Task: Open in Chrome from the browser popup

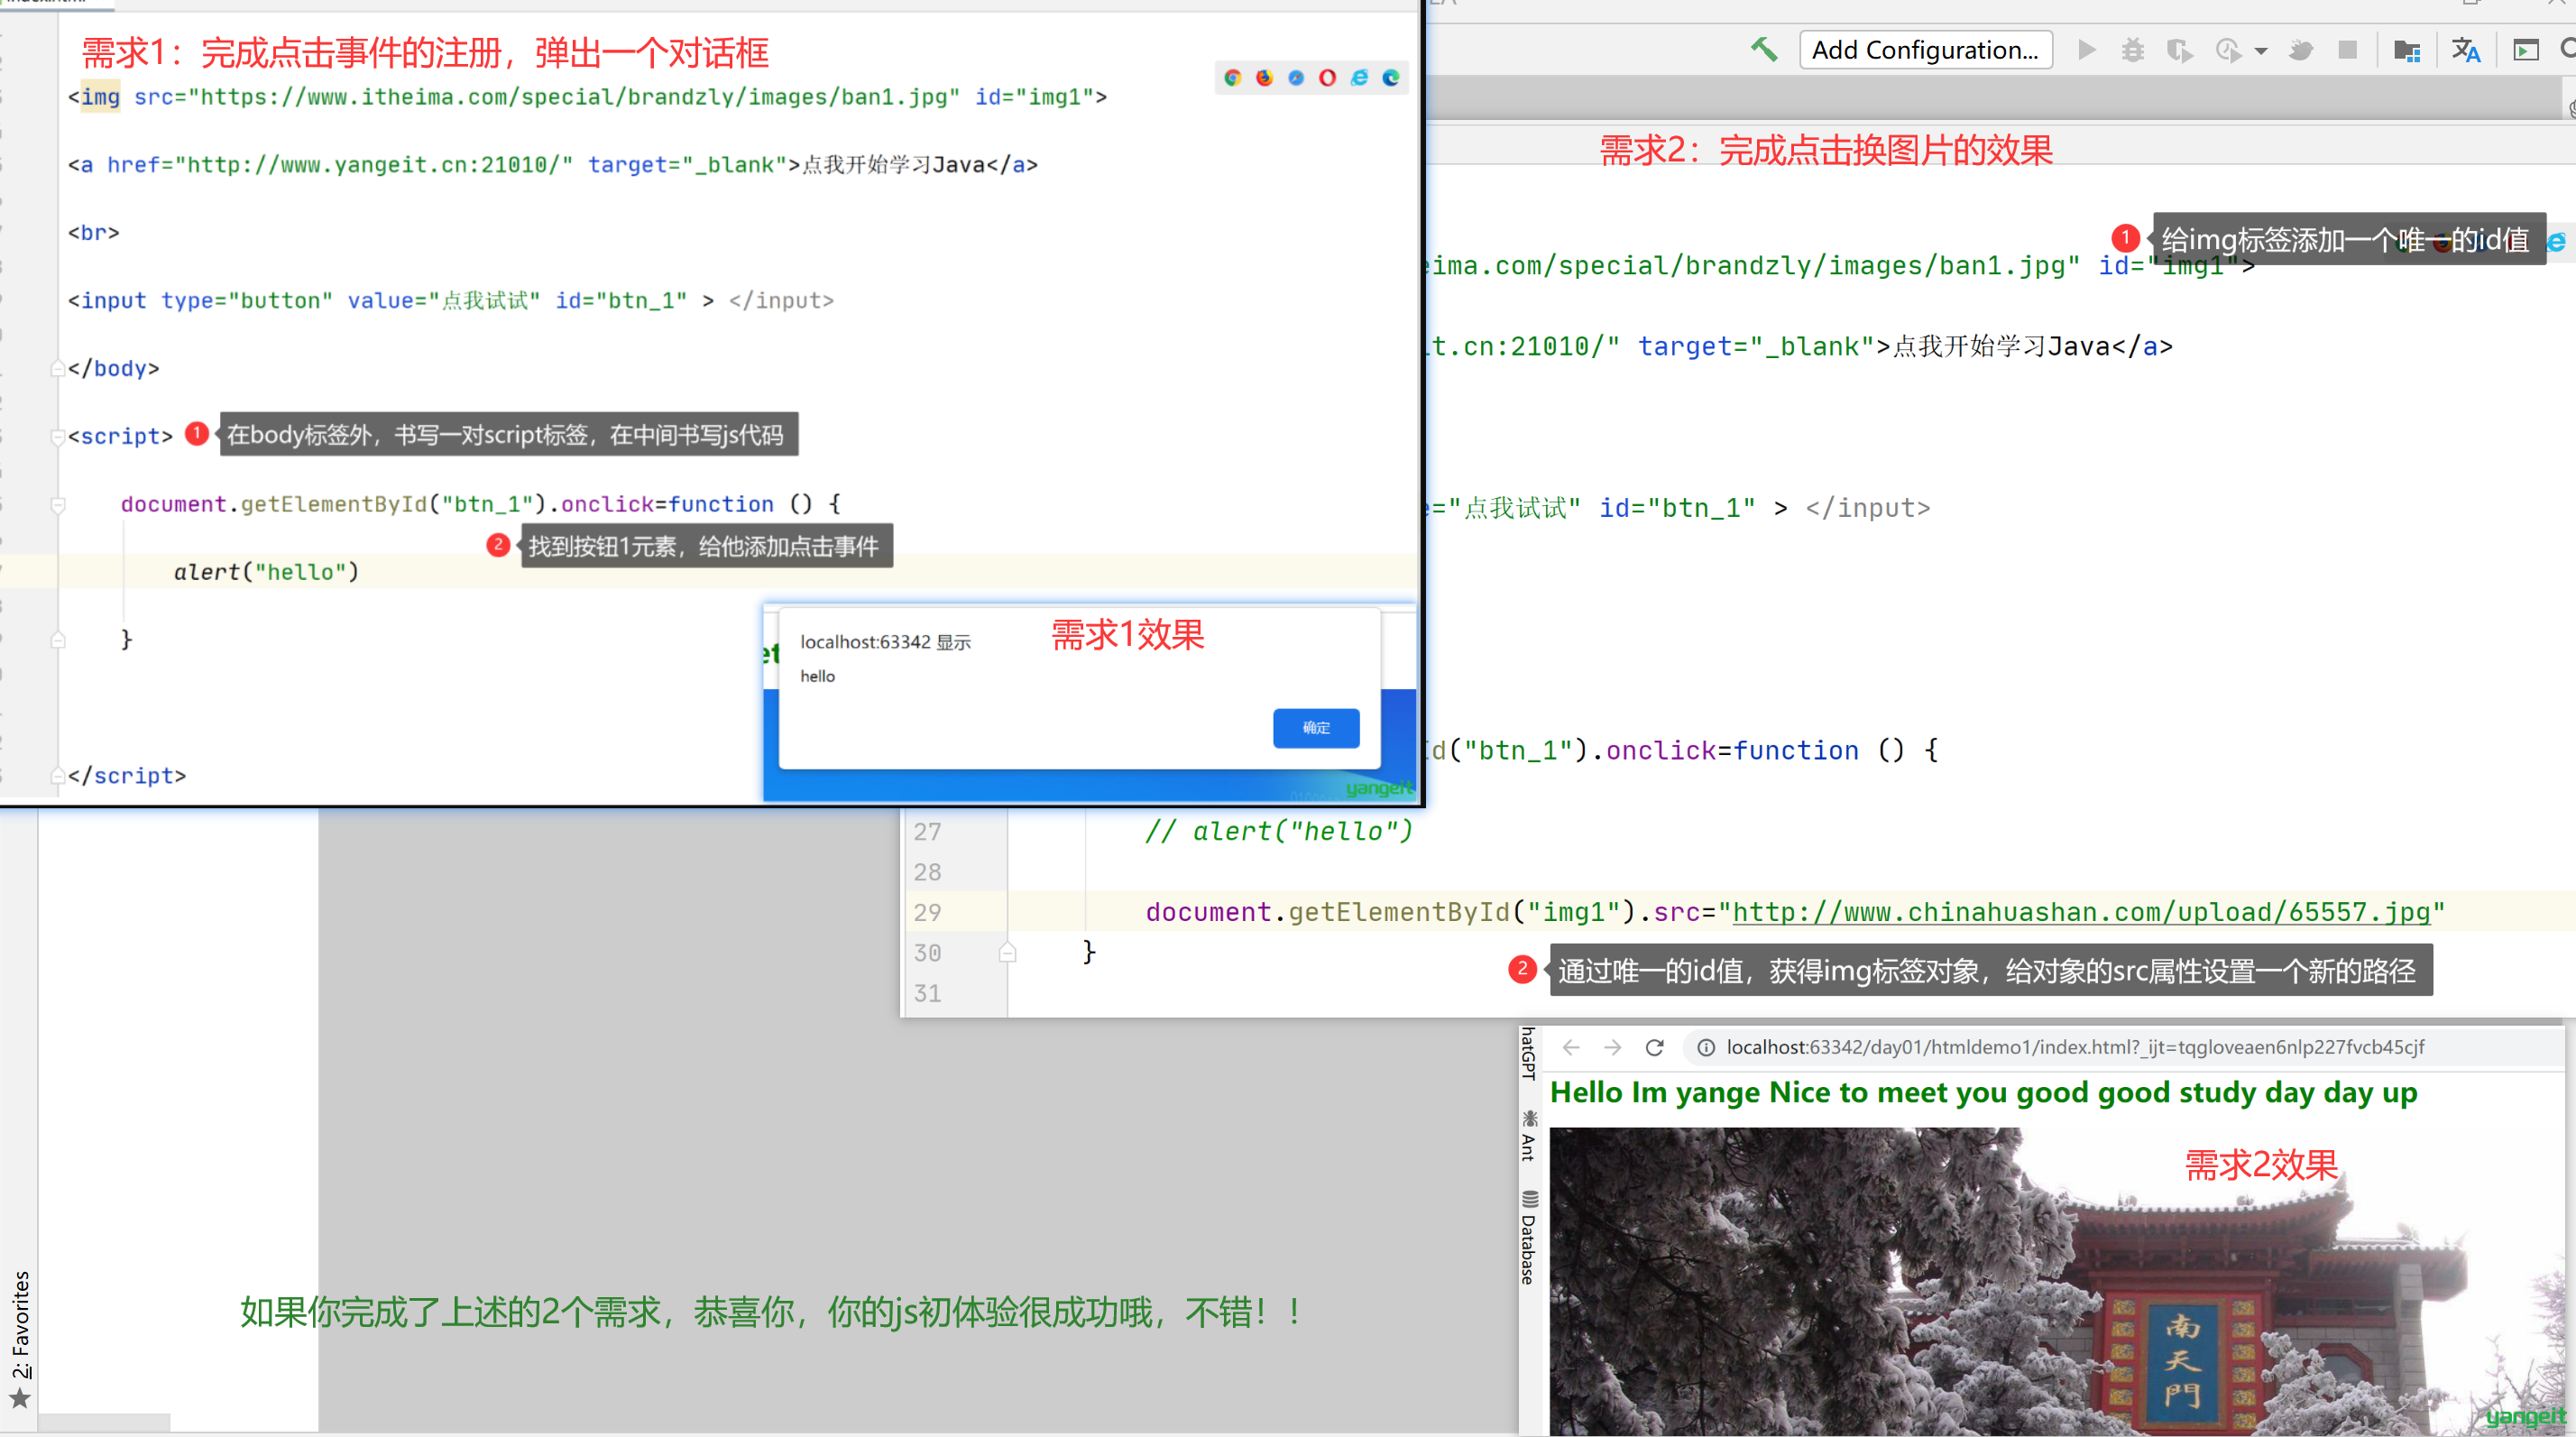Action: (x=1232, y=78)
